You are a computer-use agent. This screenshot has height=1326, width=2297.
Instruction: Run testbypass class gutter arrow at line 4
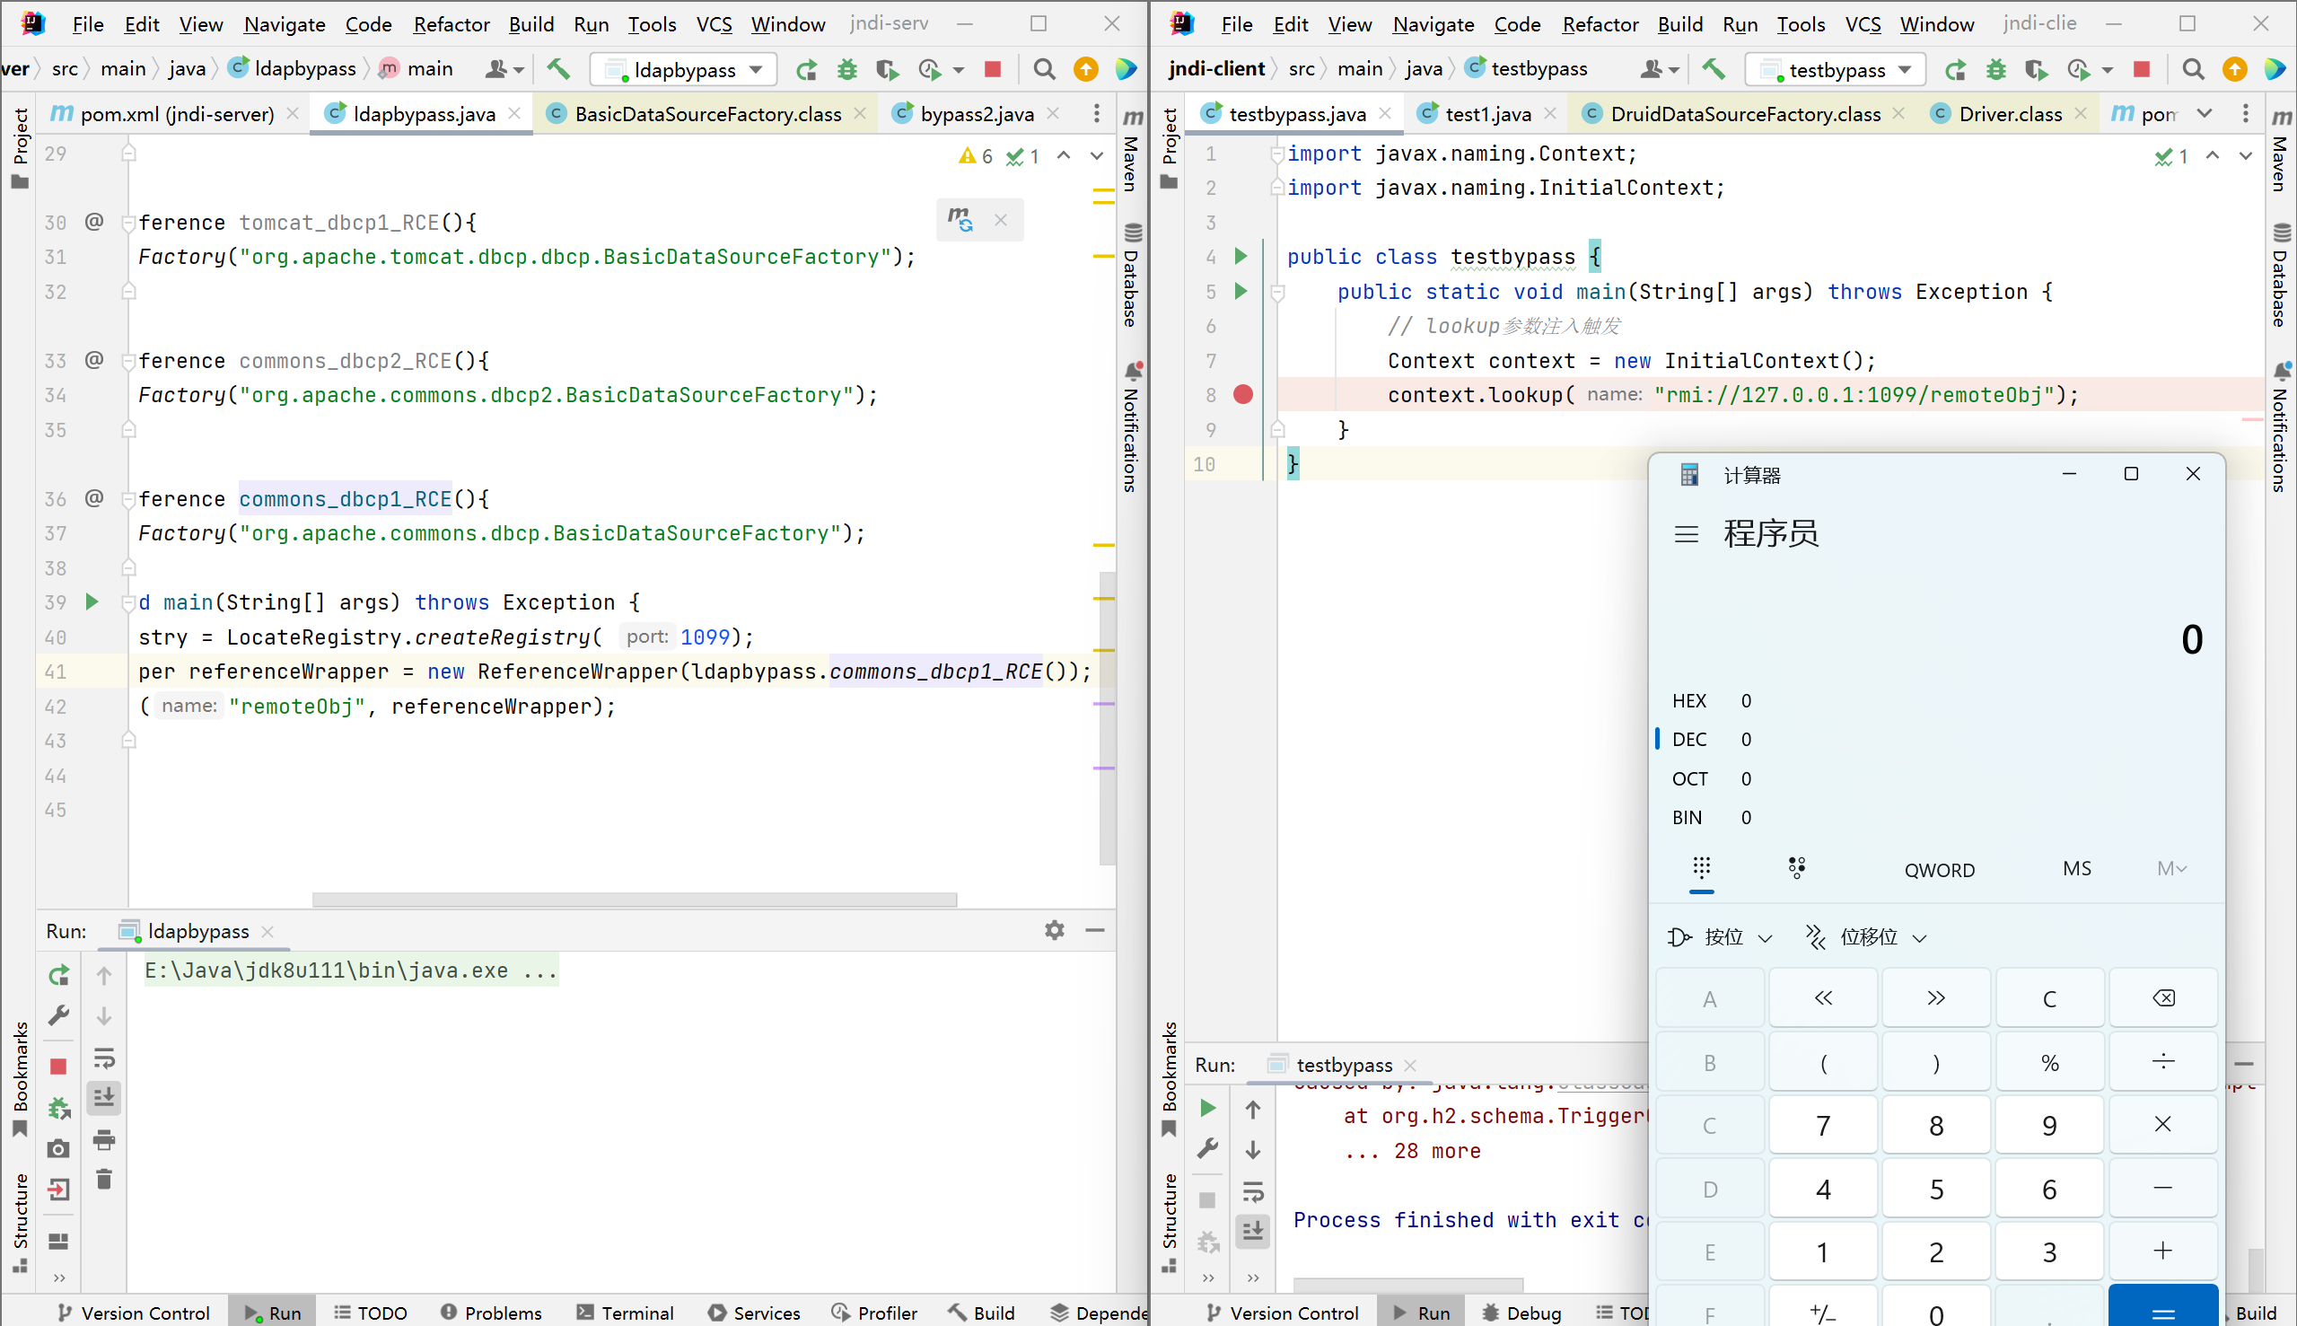[1240, 256]
